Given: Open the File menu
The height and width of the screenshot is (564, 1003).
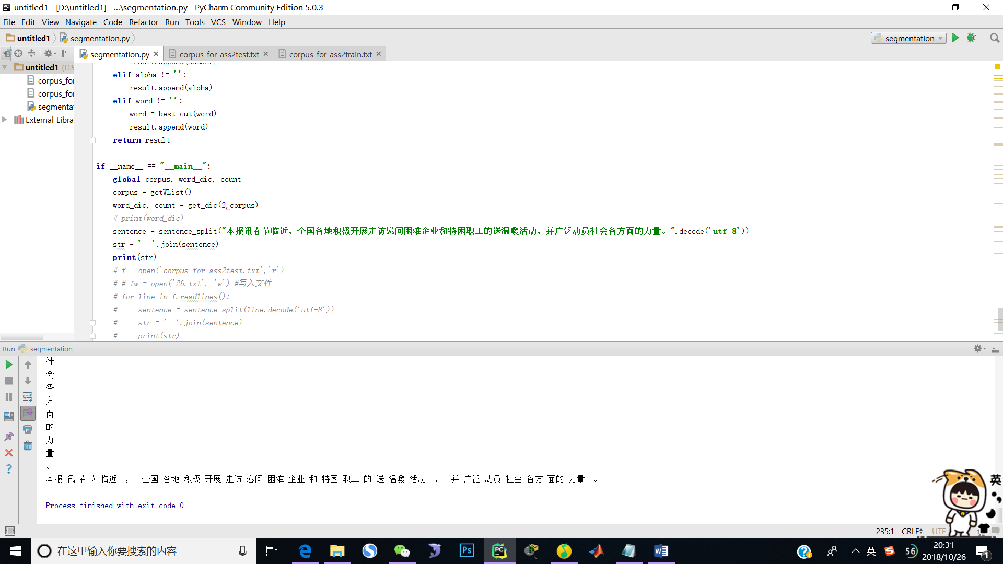Looking at the screenshot, I should point(9,22).
